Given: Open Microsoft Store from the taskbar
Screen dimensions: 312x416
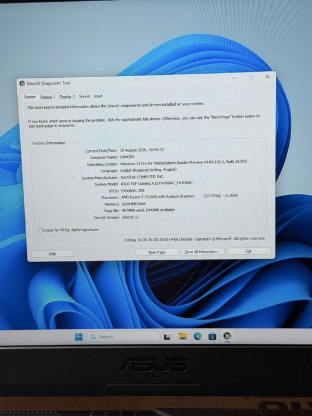Looking at the screenshot, I should coord(212,336).
